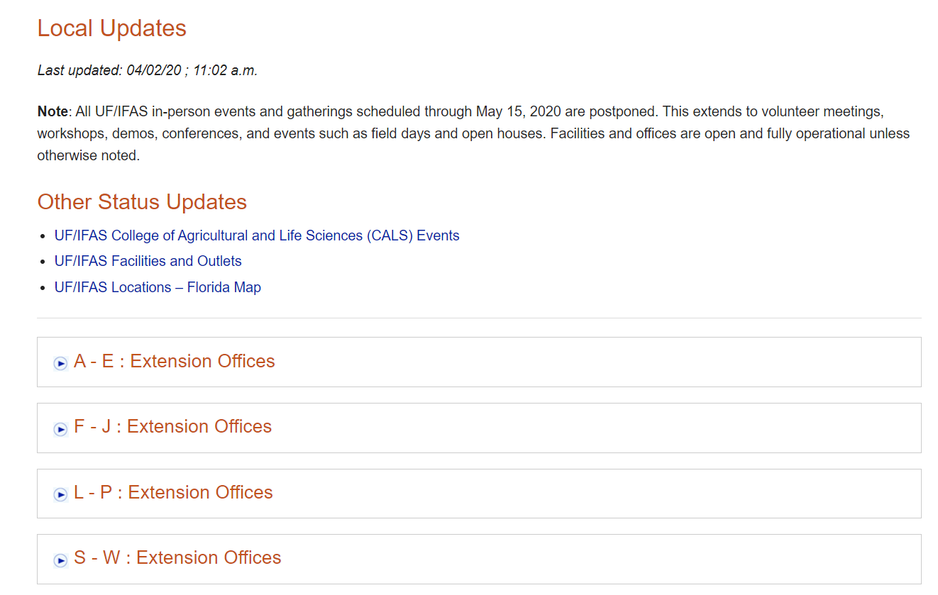Open the UF/IFAS CALS Events link
The height and width of the screenshot is (595, 938).
(x=257, y=235)
